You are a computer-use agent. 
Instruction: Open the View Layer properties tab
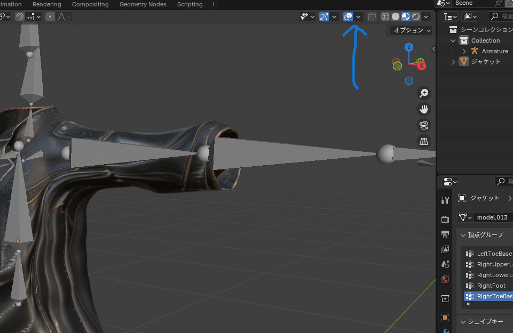(445, 249)
